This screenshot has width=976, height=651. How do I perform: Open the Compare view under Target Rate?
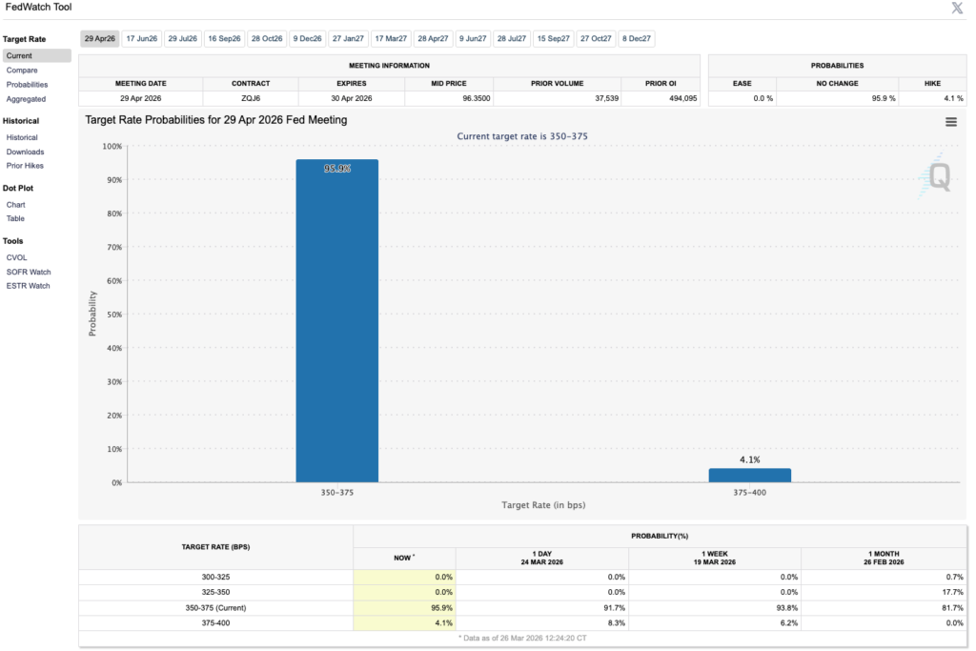click(22, 70)
